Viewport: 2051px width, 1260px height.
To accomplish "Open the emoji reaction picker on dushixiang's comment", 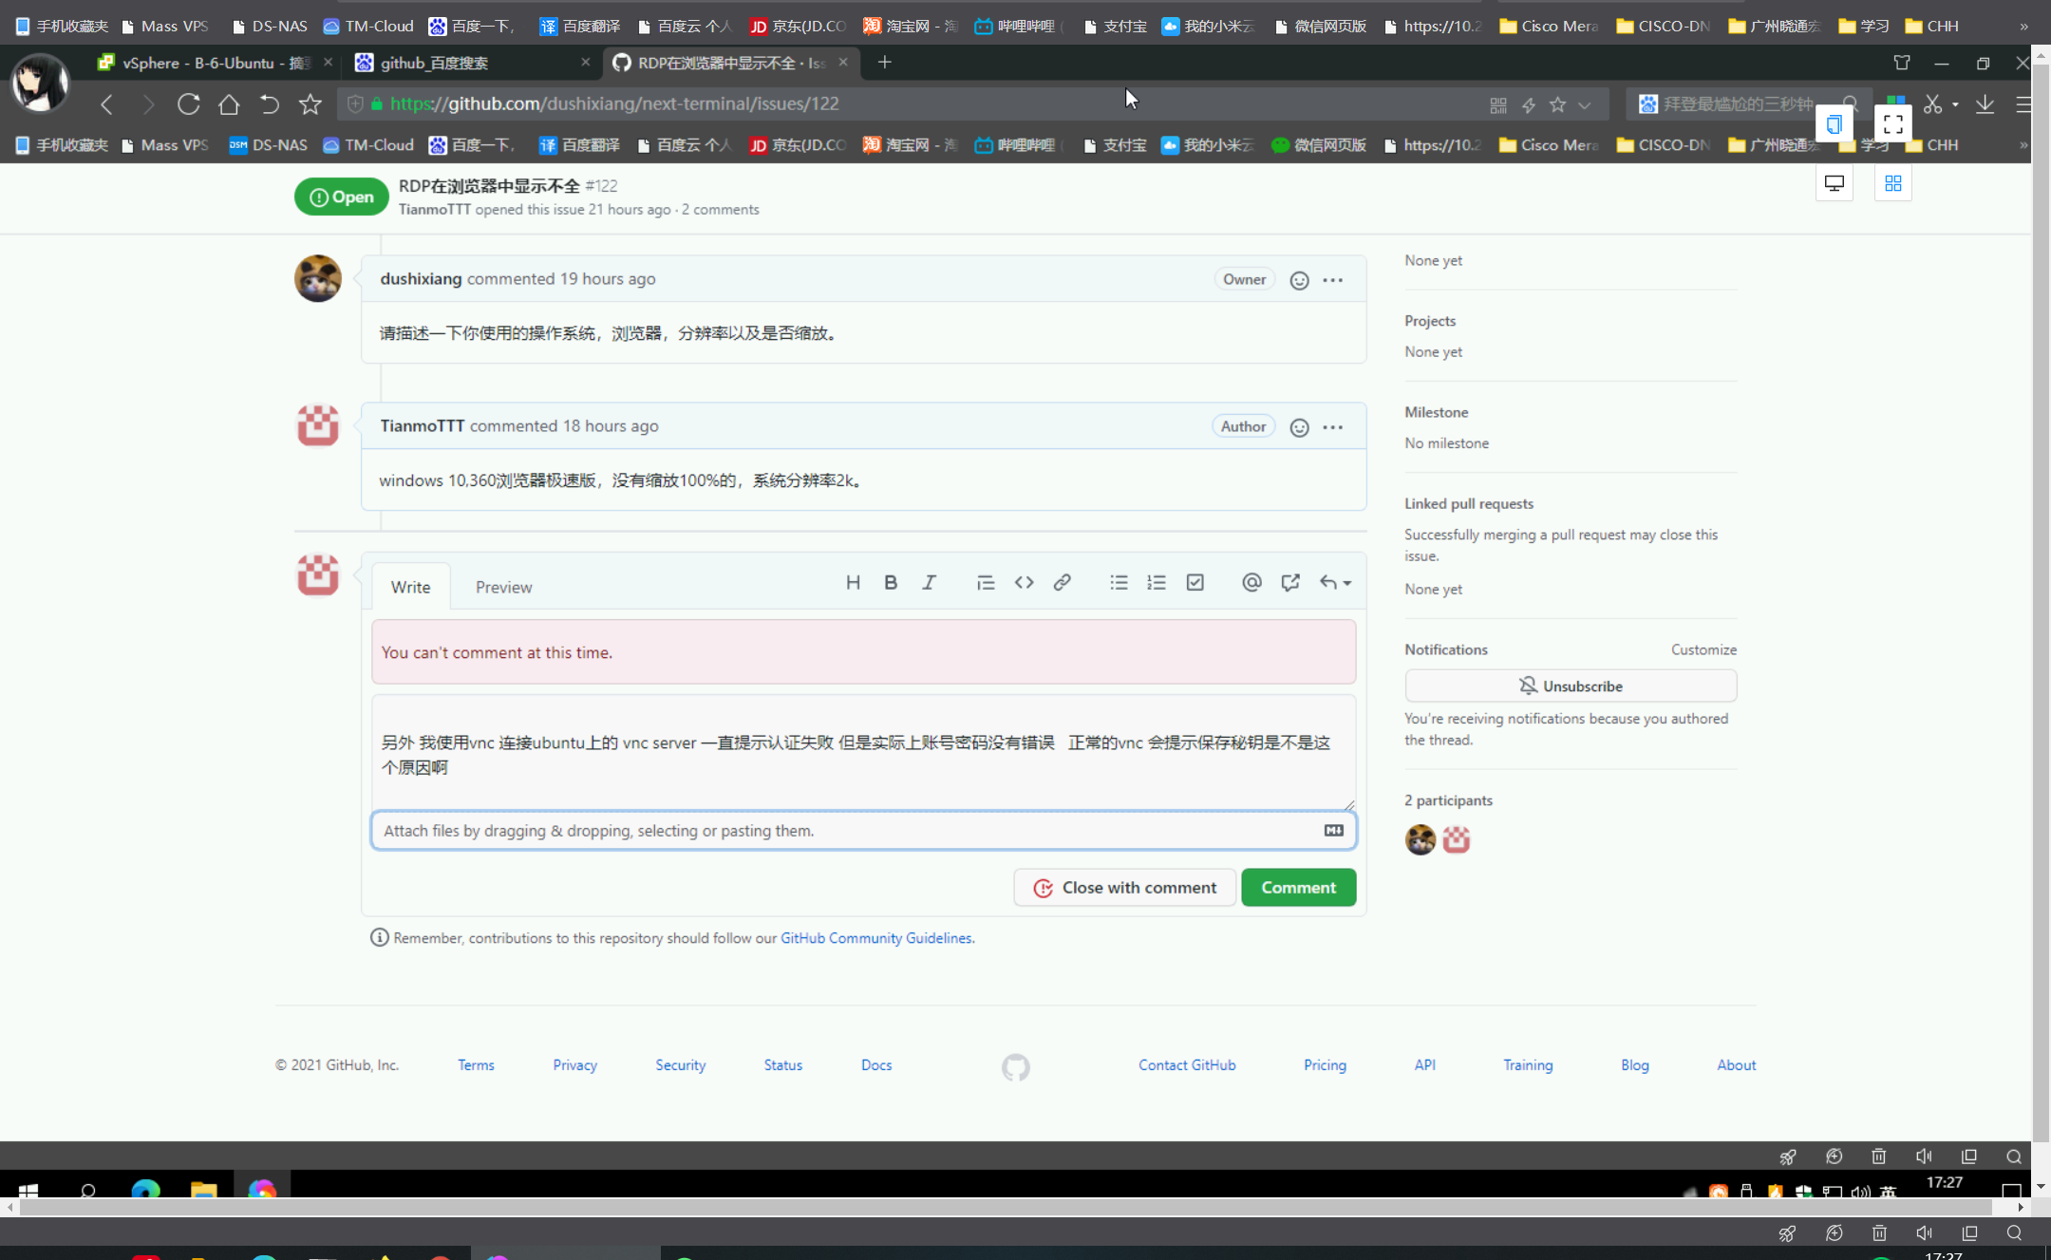I will click(1298, 279).
